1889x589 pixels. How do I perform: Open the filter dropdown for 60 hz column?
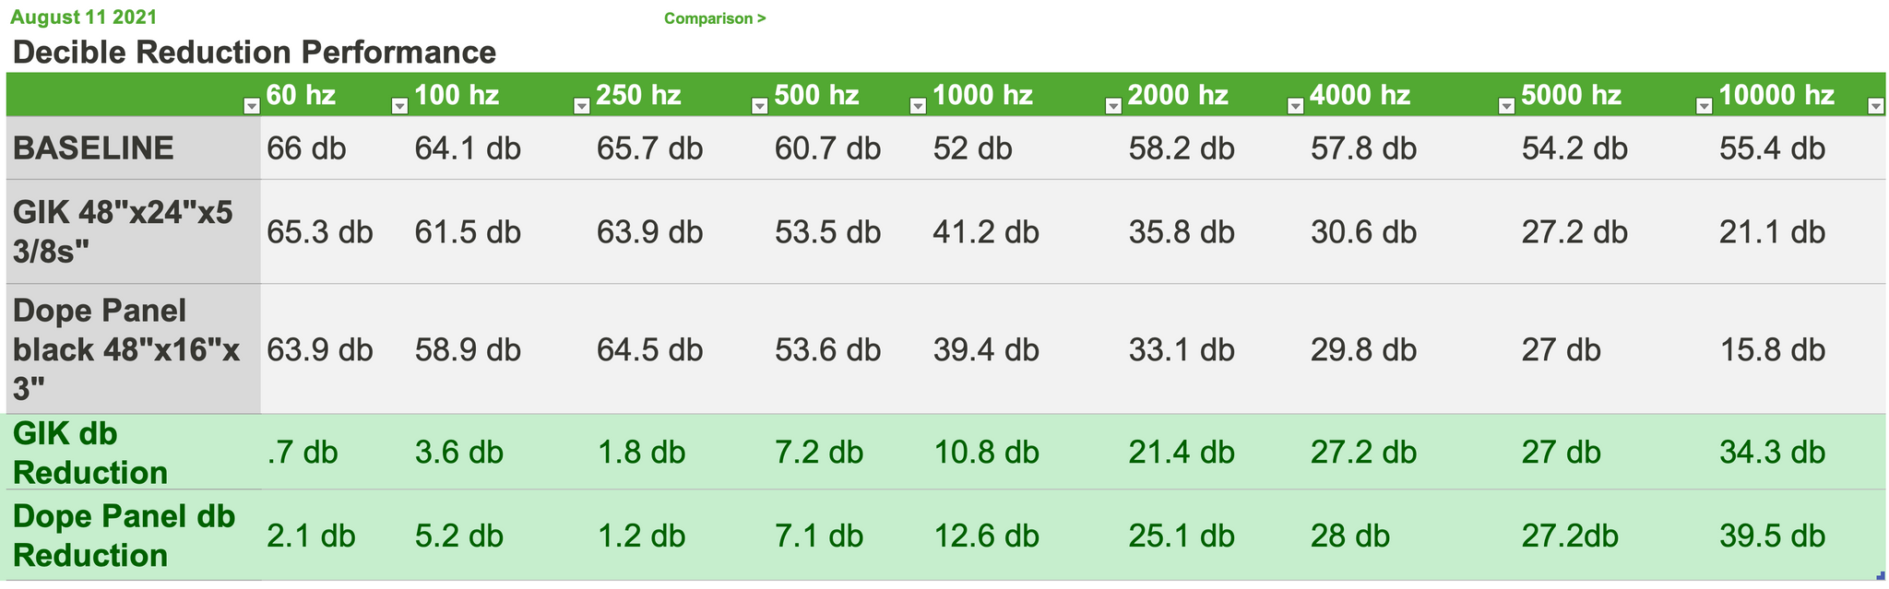pyautogui.click(x=399, y=106)
